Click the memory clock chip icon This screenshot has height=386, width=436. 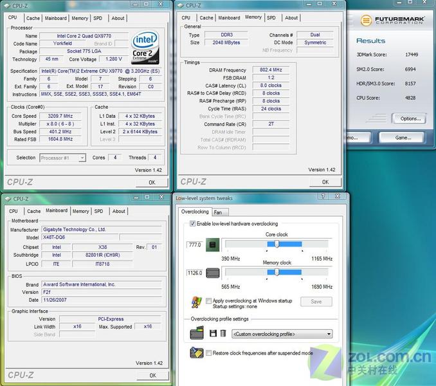click(213, 273)
